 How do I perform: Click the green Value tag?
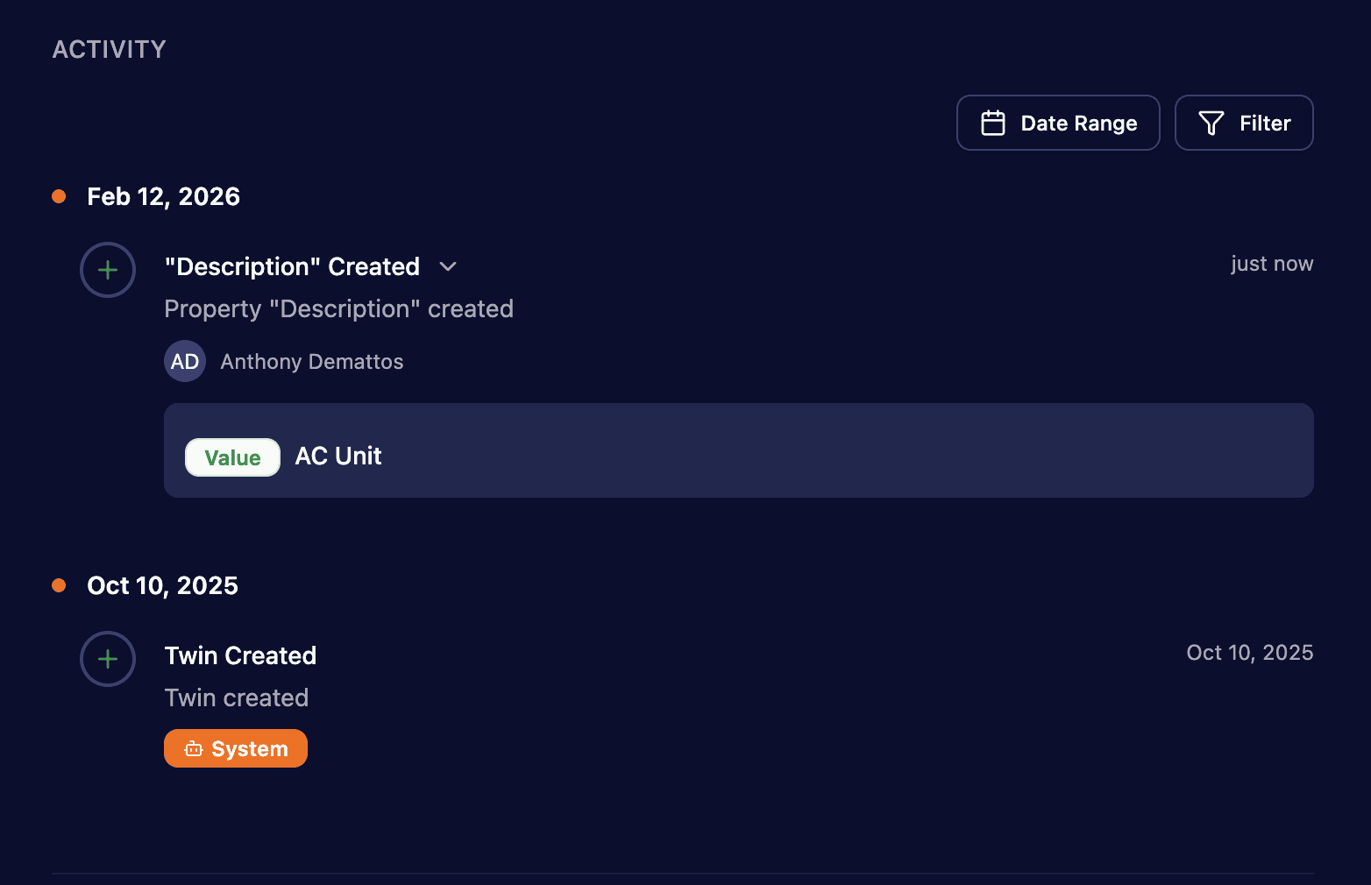tap(232, 457)
